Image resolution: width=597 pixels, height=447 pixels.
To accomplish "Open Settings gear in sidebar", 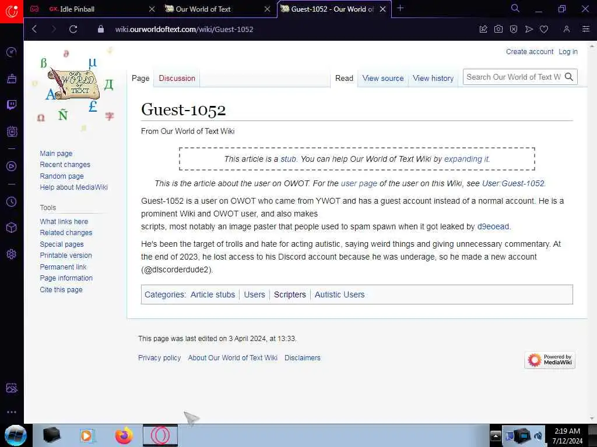I will click(x=12, y=254).
